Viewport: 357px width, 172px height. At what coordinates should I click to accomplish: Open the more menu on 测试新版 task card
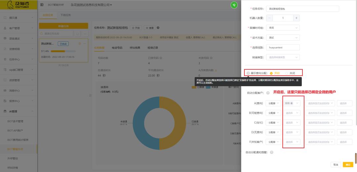(x=84, y=44)
